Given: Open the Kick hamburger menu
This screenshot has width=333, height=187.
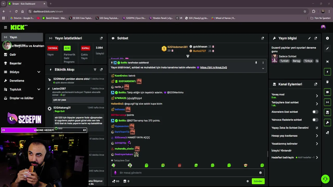Looking at the screenshot, I should [5, 27].
